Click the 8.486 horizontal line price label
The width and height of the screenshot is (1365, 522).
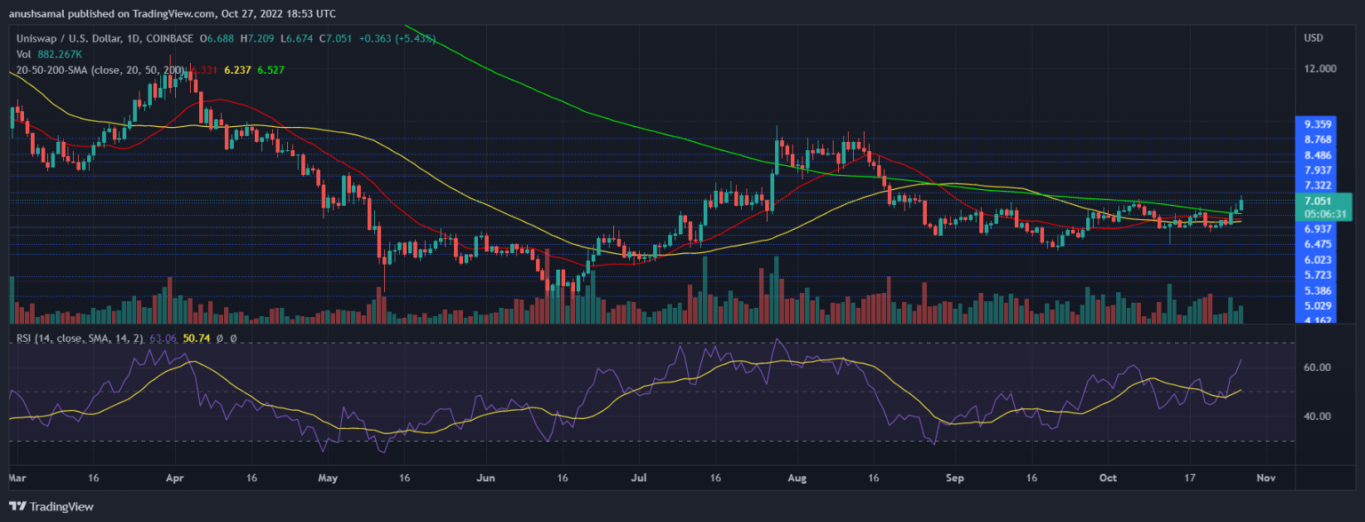tap(1318, 154)
